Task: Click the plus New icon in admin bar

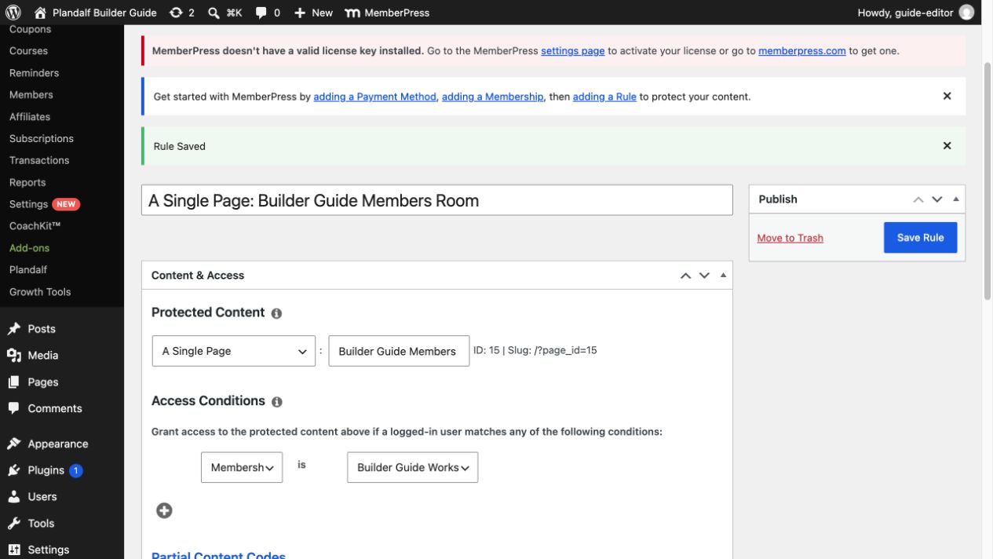Action: coord(300,13)
